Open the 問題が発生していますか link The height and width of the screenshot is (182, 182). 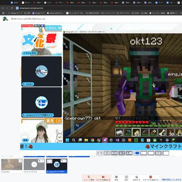pyautogui.click(x=172, y=179)
